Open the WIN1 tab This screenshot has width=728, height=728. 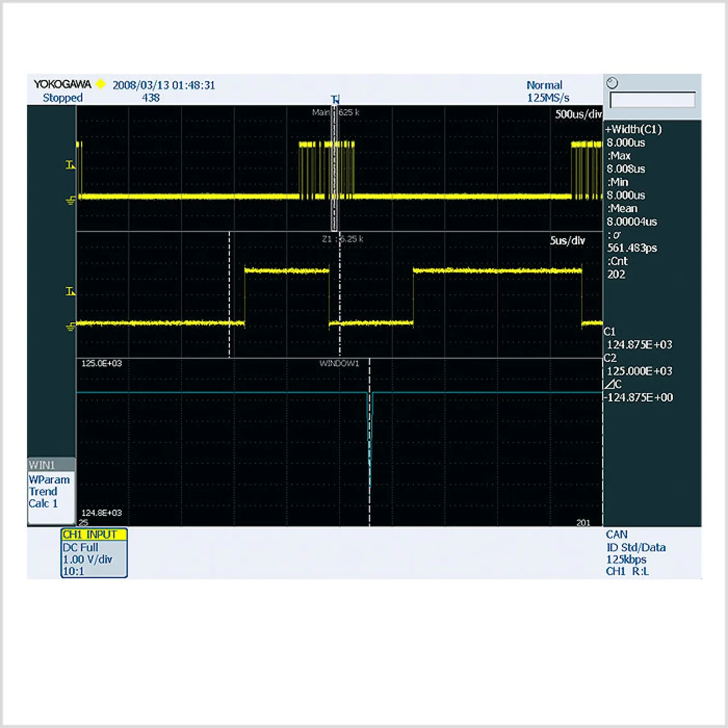tap(51, 465)
